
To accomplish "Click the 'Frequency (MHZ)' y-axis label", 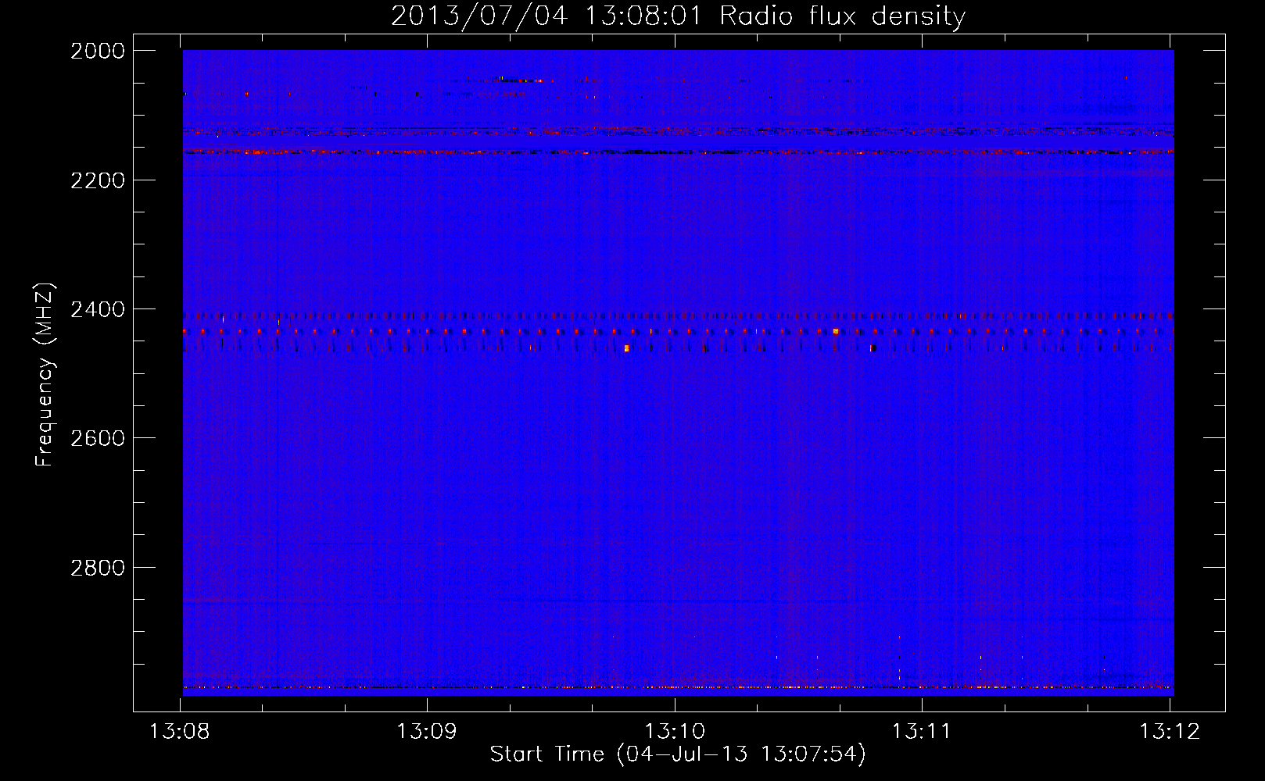I will pos(45,375).
